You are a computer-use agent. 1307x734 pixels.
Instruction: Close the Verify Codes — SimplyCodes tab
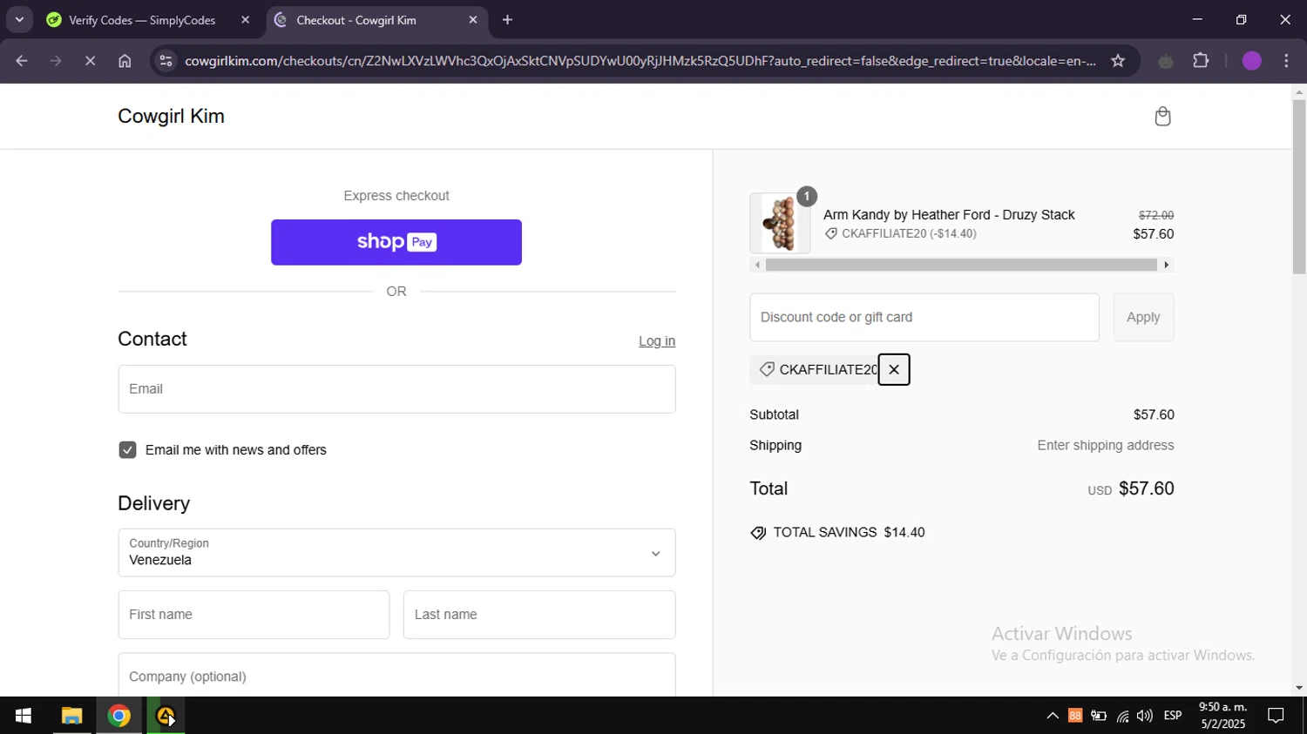[245, 20]
